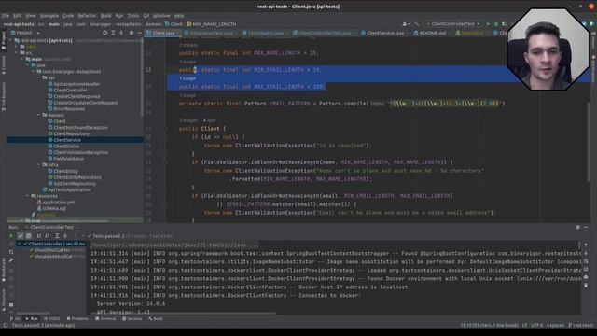The image size is (597, 336).
Task: Run with coverage icon in the toolbar
Action: [504, 24]
